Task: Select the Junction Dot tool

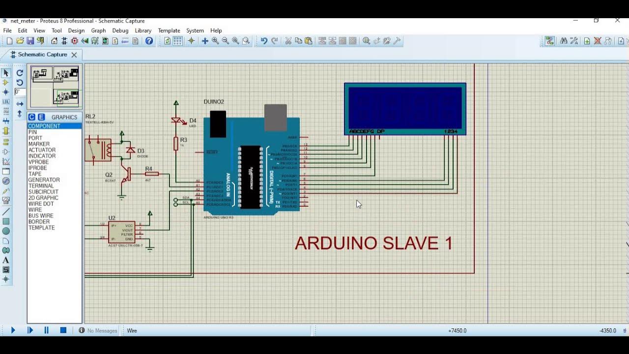Action: coord(6,92)
